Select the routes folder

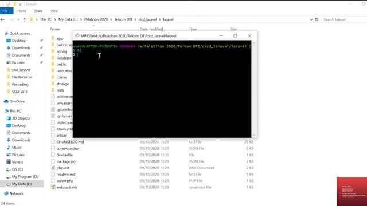(61, 77)
